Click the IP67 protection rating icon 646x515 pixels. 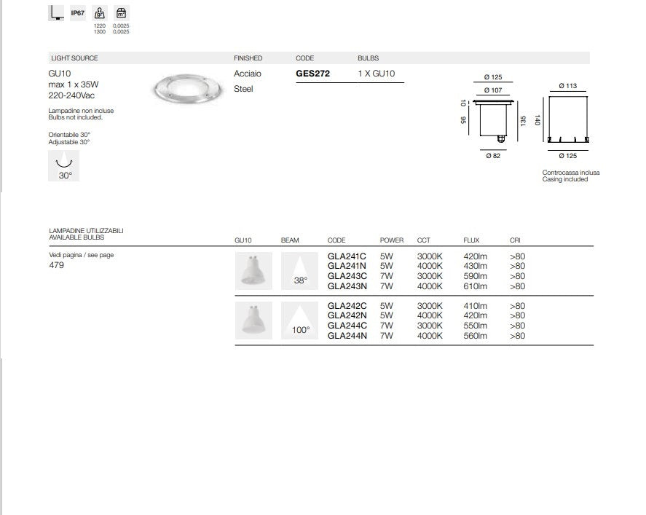tap(78, 12)
